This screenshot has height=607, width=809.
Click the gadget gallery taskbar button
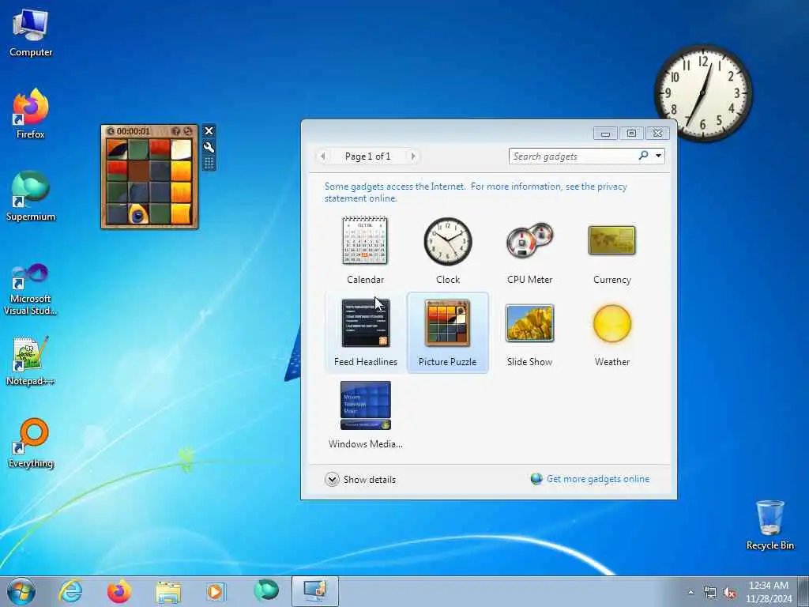[314, 591]
